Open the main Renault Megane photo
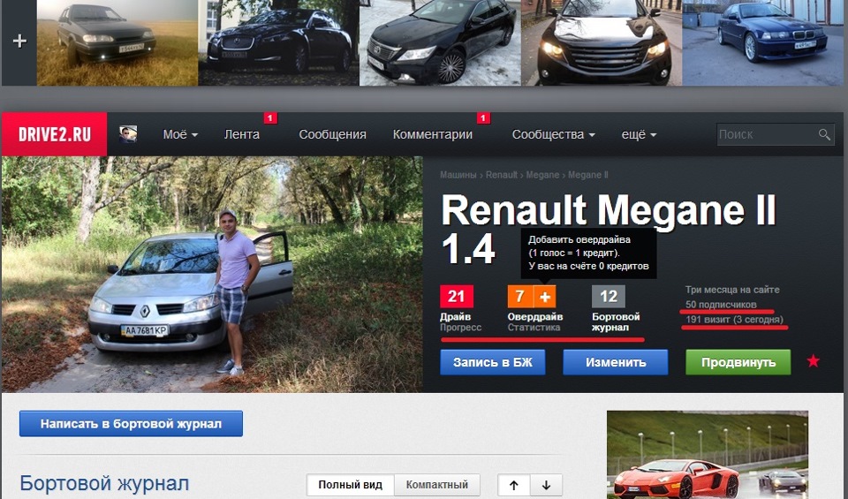 (212, 275)
